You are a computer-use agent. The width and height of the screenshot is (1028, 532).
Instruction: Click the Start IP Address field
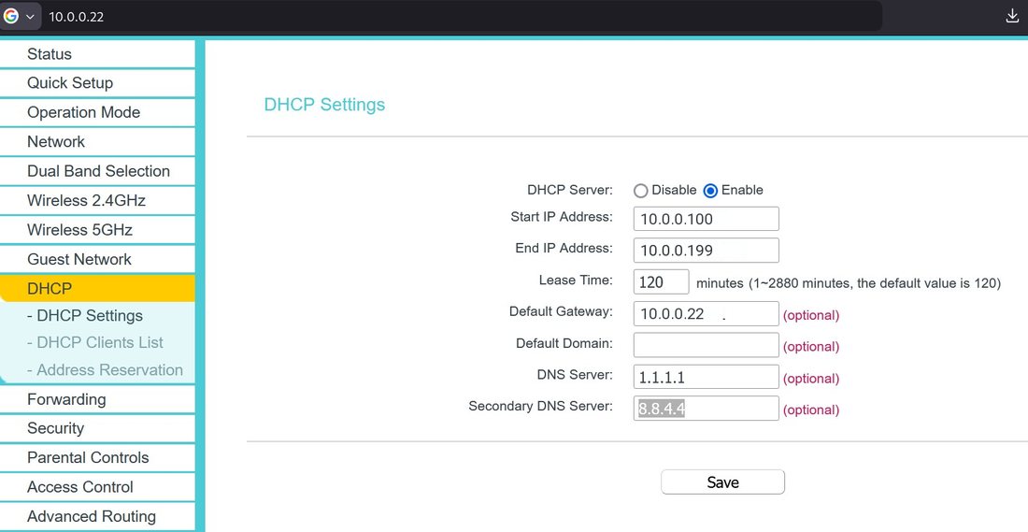[x=707, y=219]
